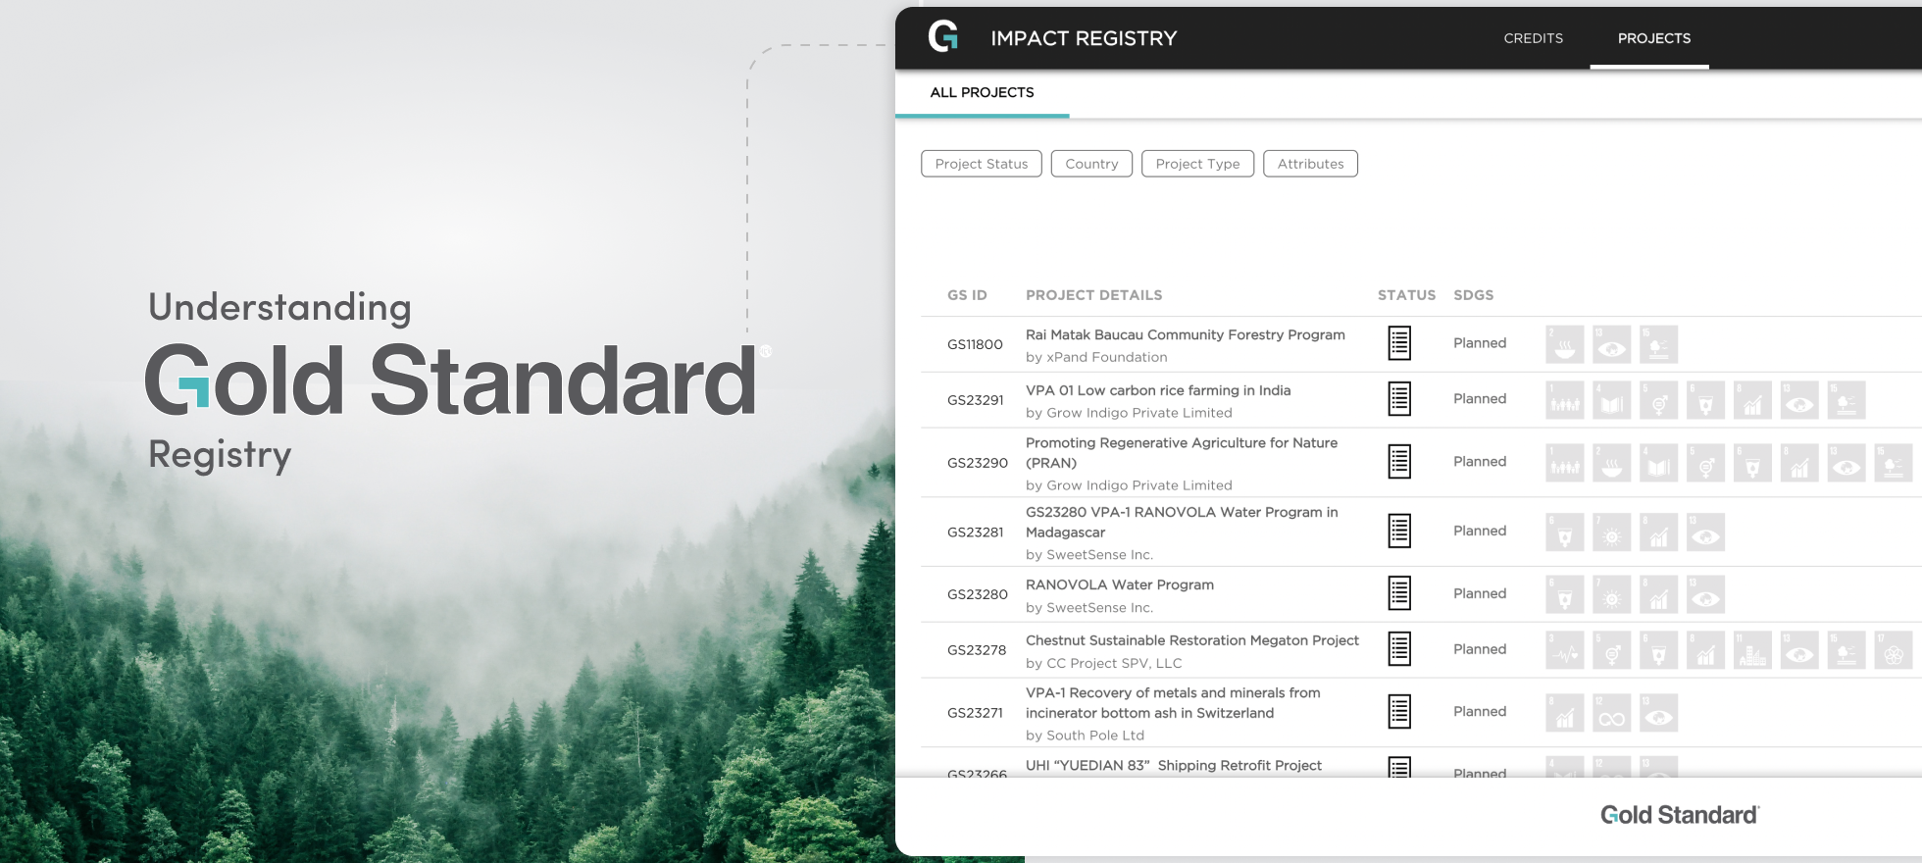Click SDG 11 Sustainable Cities icon in GS23278 row
Viewport: 1922px width, 863px height.
pos(1753,650)
